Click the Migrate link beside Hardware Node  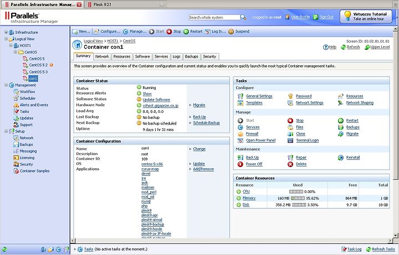(199, 105)
